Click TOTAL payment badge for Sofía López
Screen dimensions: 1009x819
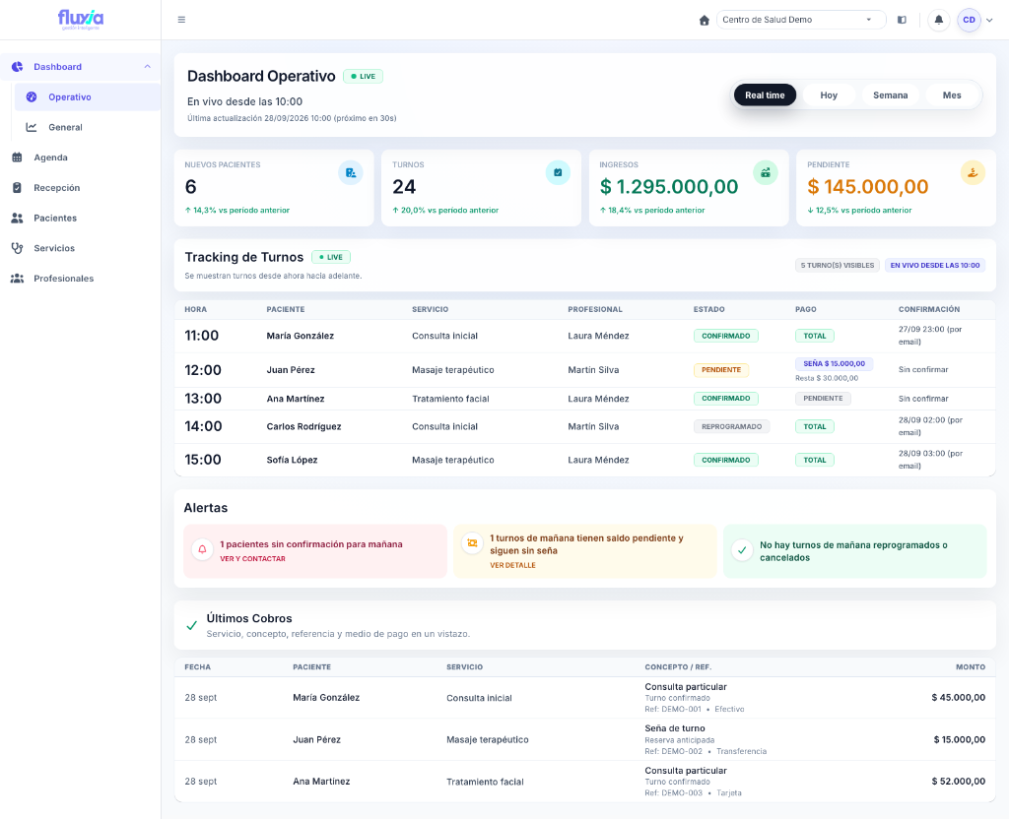tap(815, 460)
